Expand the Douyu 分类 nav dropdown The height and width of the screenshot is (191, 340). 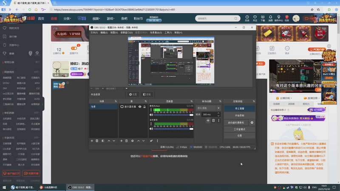(67, 19)
